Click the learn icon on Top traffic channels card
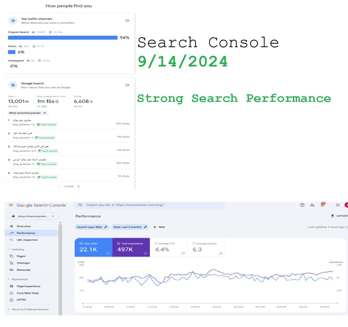 pos(127,21)
